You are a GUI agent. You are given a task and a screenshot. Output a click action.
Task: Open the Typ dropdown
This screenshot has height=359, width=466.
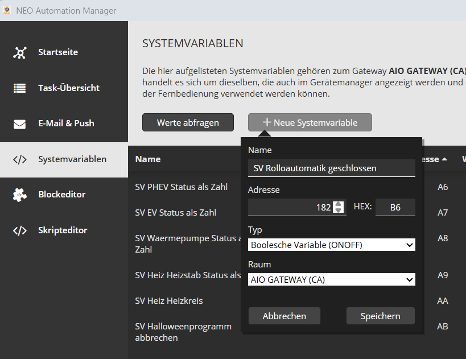(x=332, y=245)
